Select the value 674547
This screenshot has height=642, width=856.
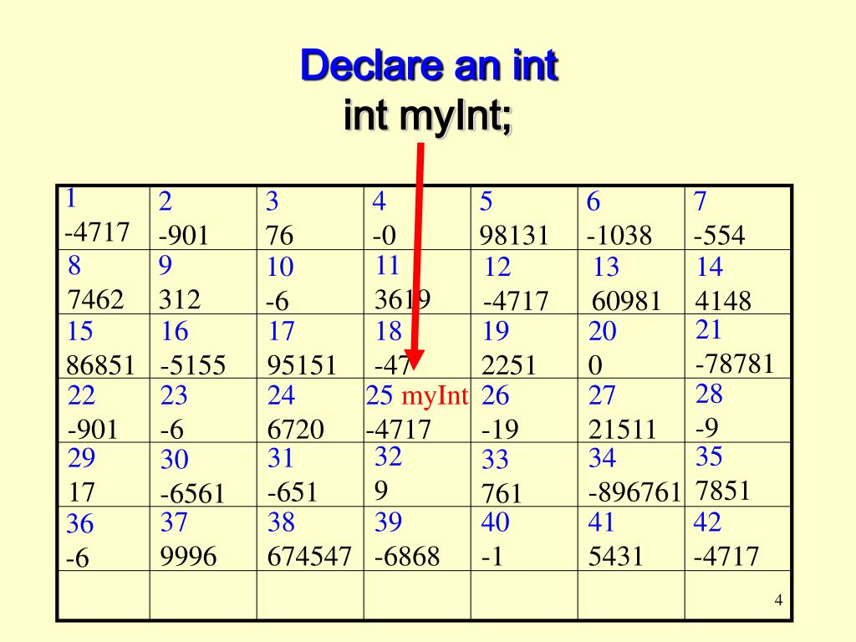(309, 557)
